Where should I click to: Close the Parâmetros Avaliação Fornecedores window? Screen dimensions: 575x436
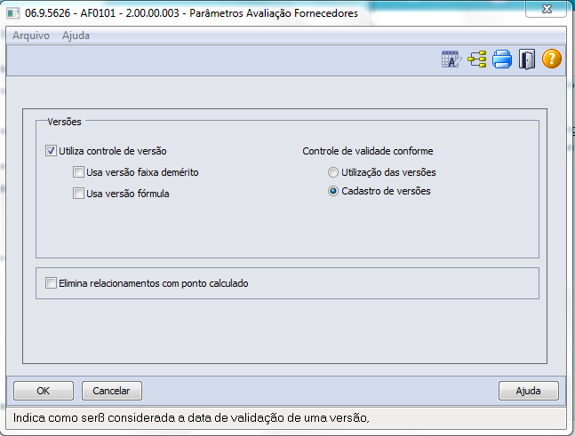point(546,9)
